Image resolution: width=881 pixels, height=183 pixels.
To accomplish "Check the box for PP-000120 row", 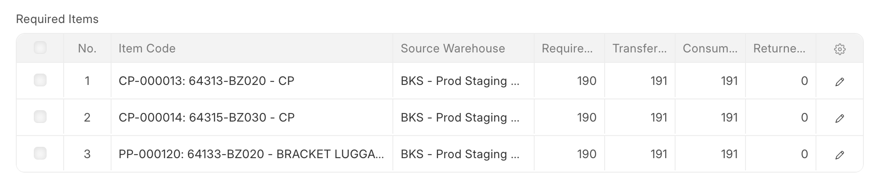I will pyautogui.click(x=40, y=154).
